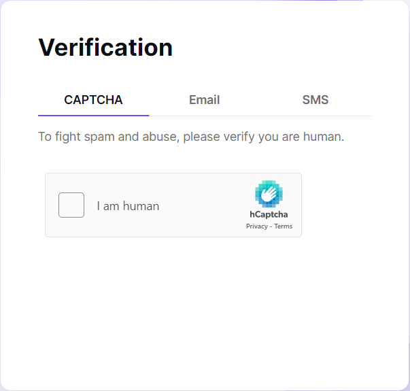The image size is (410, 391).
Task: Open the hCaptcha Terms link
Action: [x=283, y=226]
